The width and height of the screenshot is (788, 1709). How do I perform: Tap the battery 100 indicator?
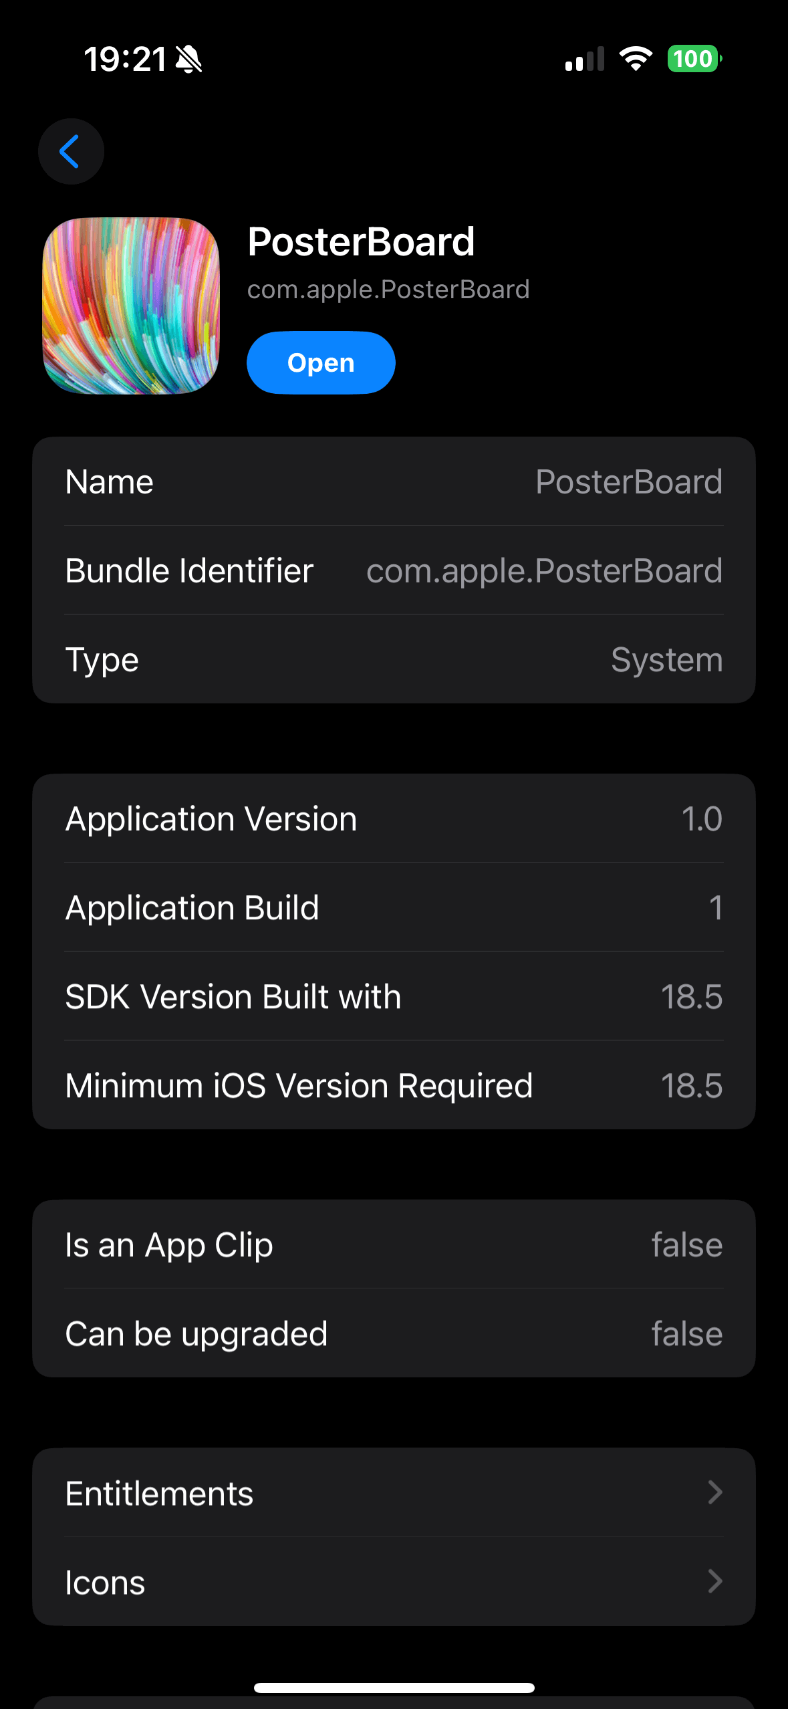[694, 59]
